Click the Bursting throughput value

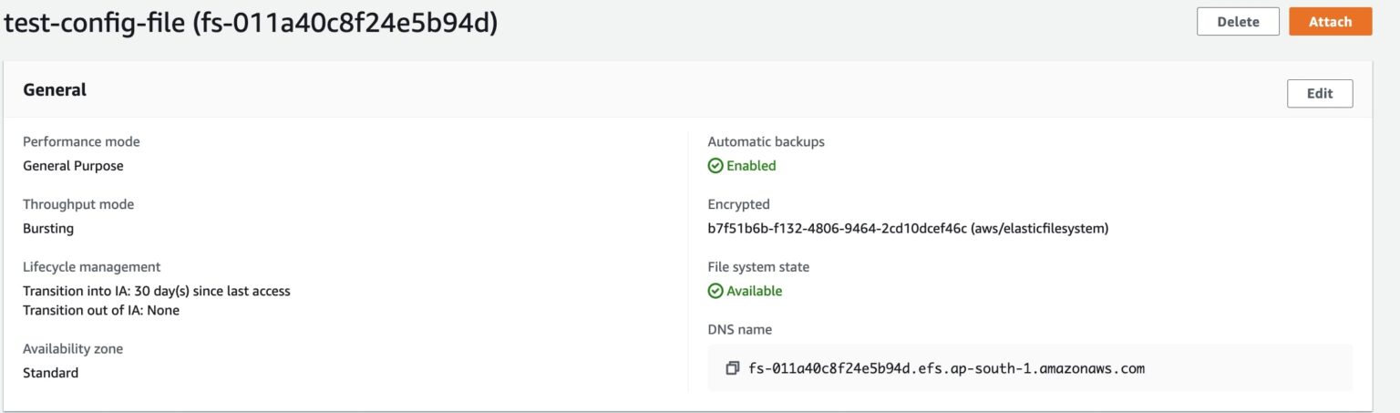coord(48,229)
